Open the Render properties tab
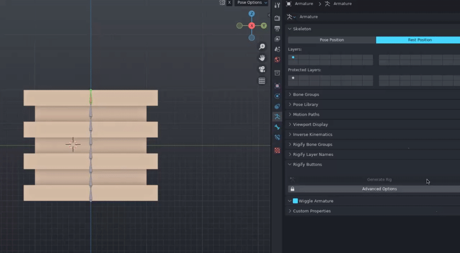This screenshot has height=253, width=460. 277,18
